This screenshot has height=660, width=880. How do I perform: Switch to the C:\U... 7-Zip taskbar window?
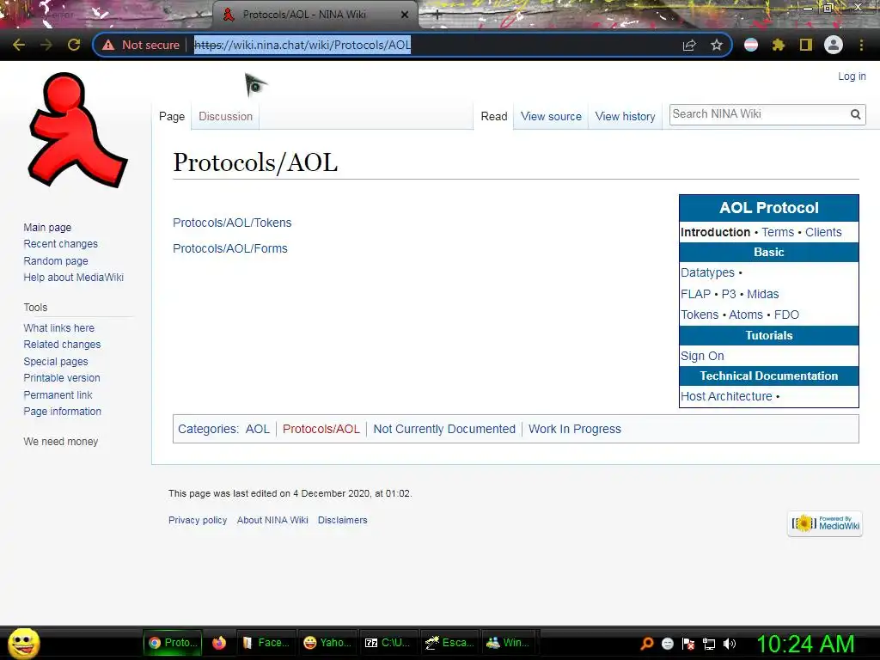point(388,643)
